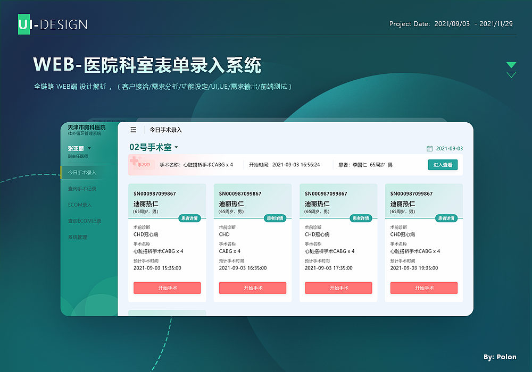
Task: Click the 2021-09-03 date text beside calendar
Action: (449, 148)
